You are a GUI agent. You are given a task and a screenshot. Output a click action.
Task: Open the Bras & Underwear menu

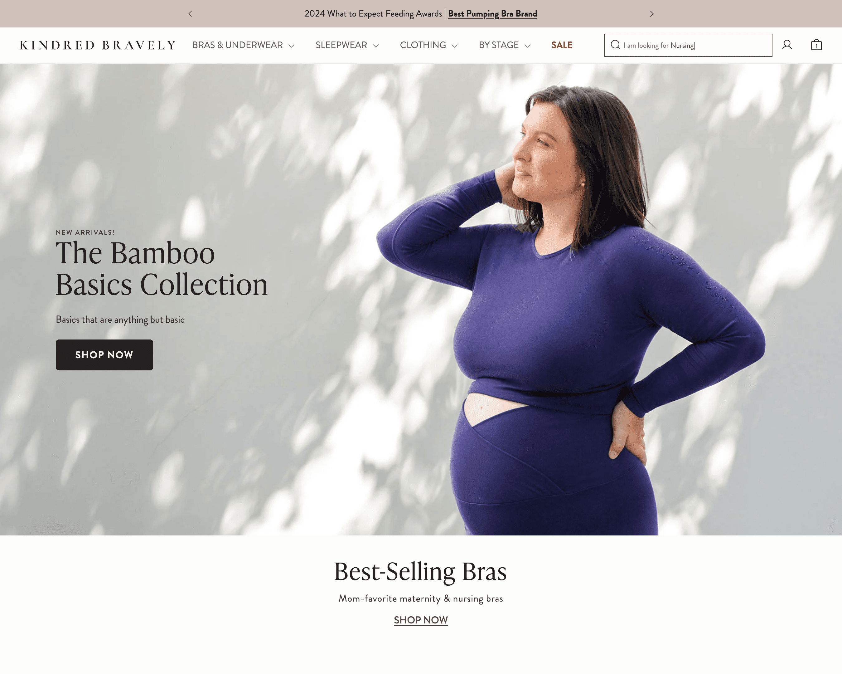[x=237, y=45]
